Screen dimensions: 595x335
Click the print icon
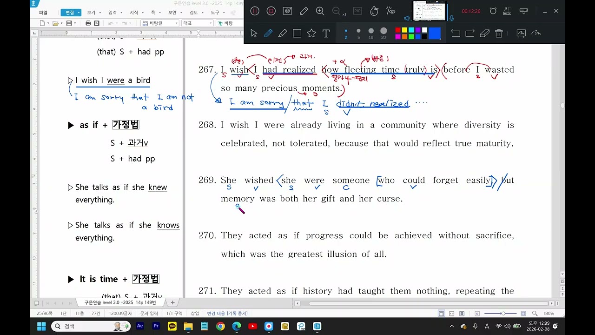pyautogui.click(x=88, y=23)
